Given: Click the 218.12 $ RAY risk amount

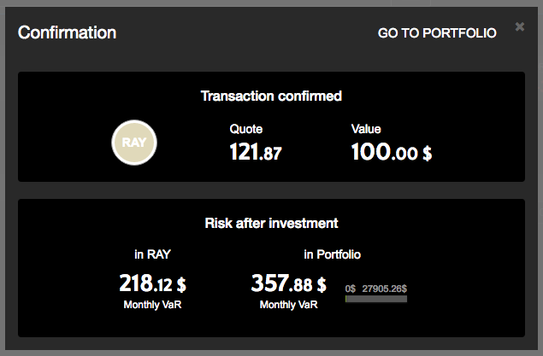Looking at the screenshot, I should pyautogui.click(x=151, y=283).
